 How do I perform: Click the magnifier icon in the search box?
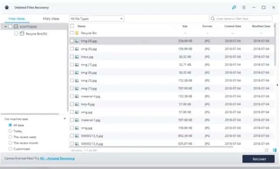(213, 18)
